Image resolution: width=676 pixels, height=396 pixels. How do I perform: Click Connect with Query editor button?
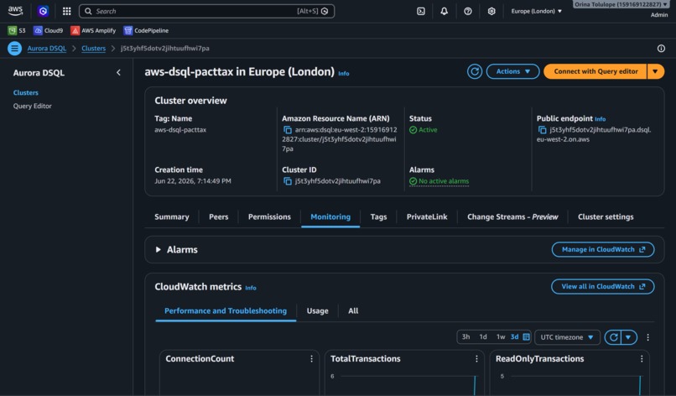click(x=595, y=71)
